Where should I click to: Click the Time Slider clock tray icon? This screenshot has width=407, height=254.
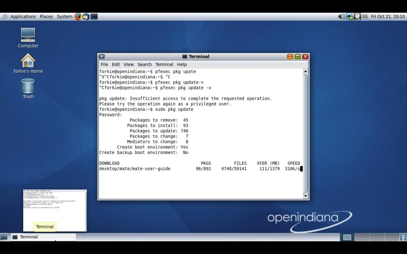[357, 16]
